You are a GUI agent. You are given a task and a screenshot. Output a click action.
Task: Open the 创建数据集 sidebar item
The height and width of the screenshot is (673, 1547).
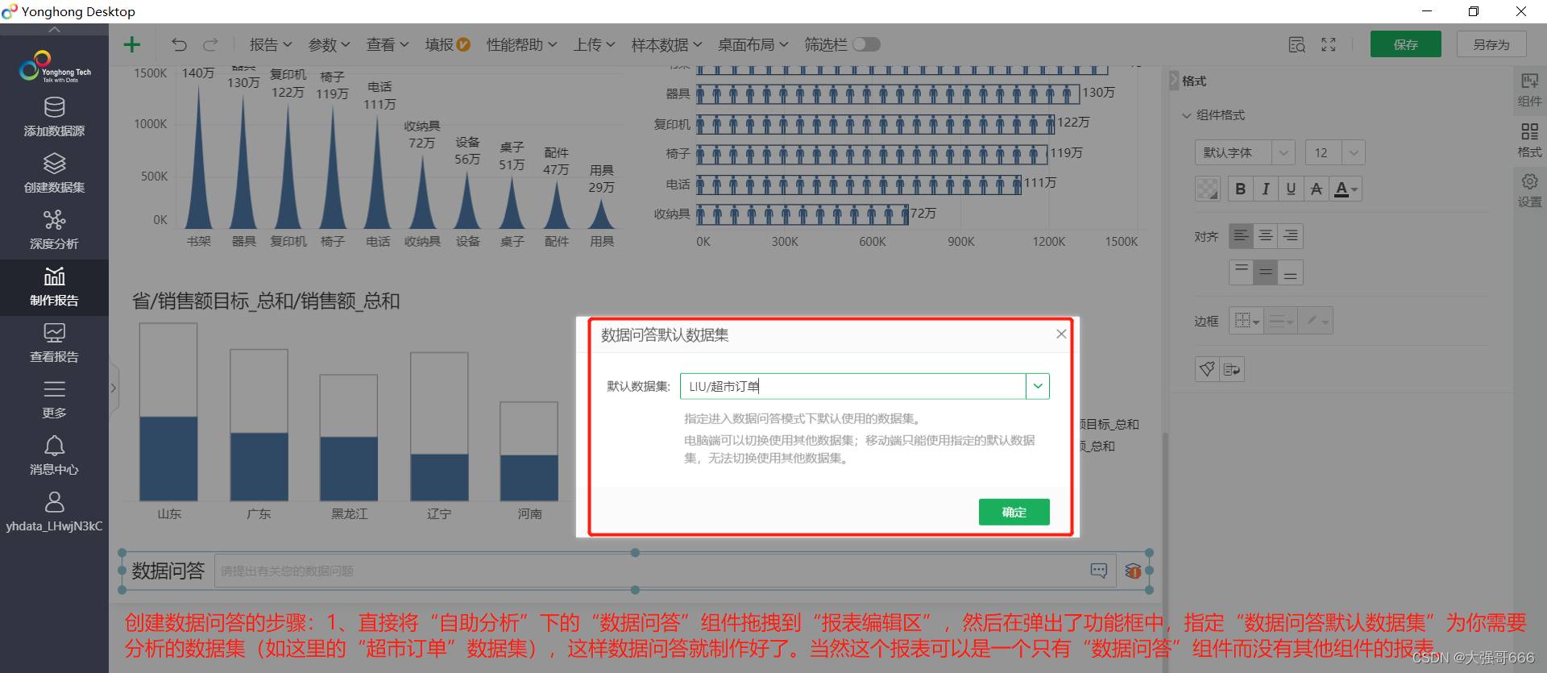[54, 174]
